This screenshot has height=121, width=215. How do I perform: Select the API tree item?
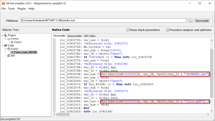[13, 56]
